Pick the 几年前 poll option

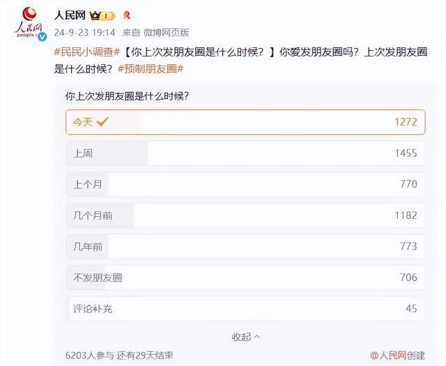click(x=245, y=246)
